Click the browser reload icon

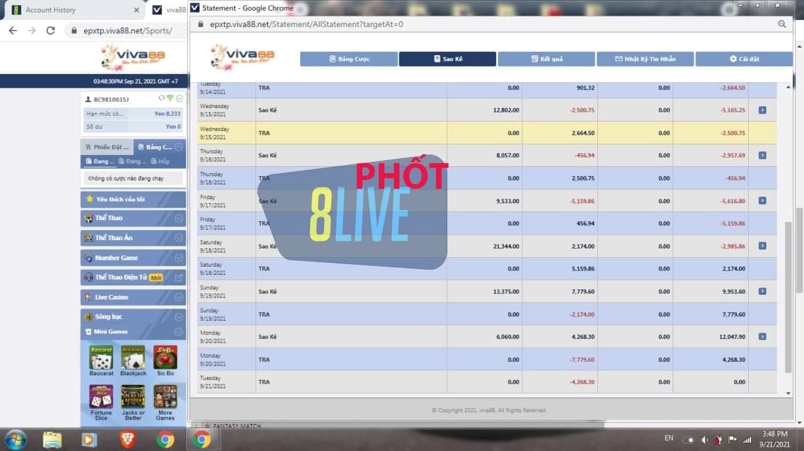click(x=51, y=30)
